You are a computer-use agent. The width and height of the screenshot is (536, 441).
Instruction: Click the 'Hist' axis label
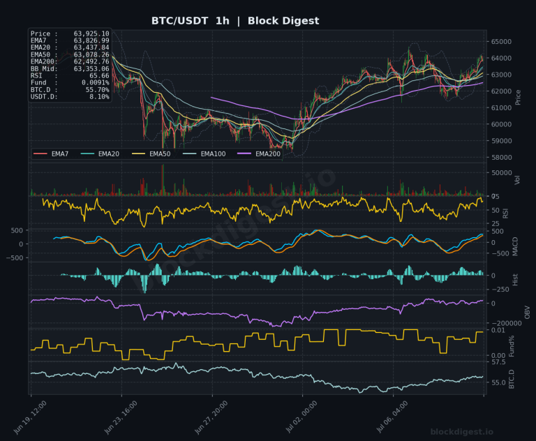(x=515, y=280)
